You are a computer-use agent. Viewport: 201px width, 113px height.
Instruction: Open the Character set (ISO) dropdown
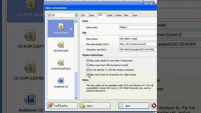coord(138,50)
